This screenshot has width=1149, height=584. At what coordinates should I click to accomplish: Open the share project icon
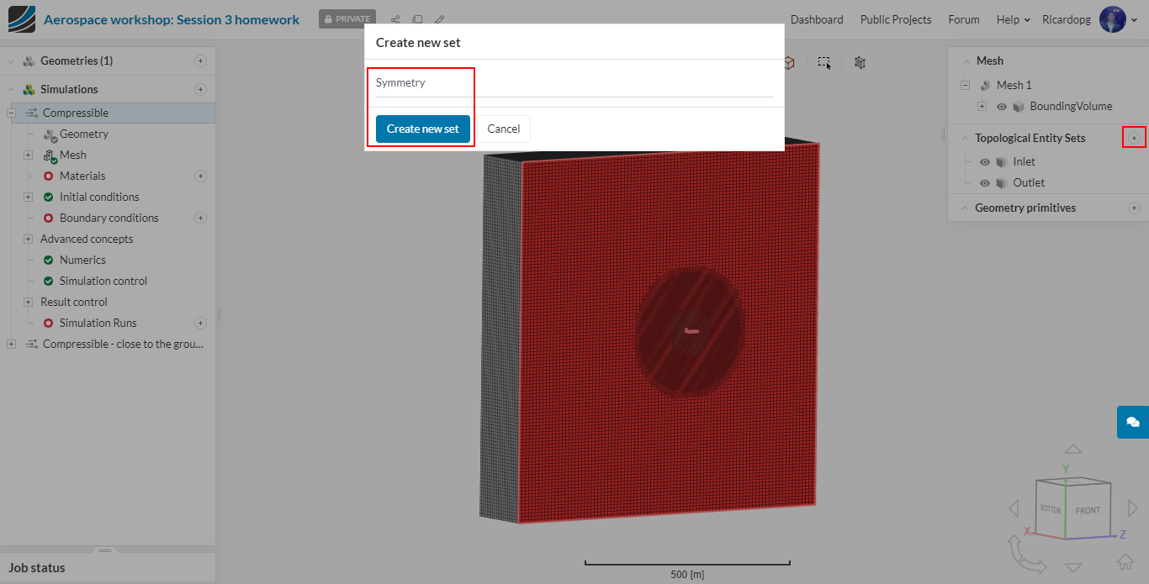click(x=395, y=19)
